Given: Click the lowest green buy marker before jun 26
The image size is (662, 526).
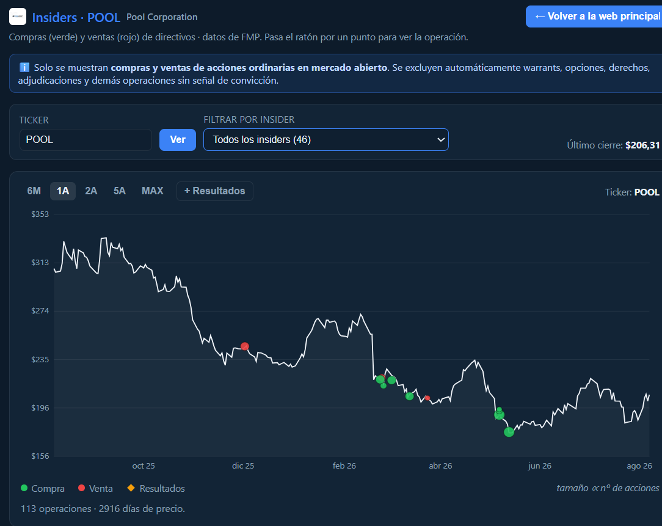Looking at the screenshot, I should point(509,432).
